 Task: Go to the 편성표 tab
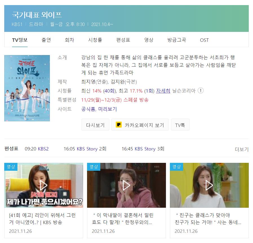point(123,40)
